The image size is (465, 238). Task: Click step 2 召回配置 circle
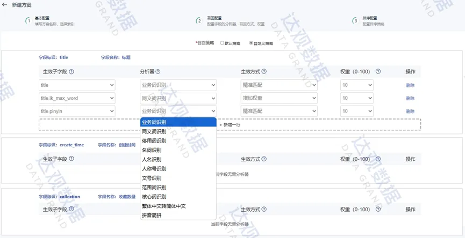click(x=199, y=21)
